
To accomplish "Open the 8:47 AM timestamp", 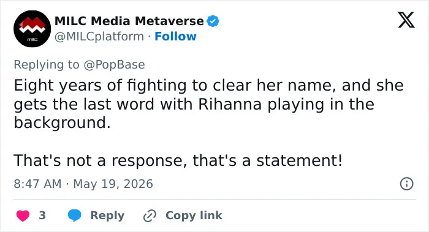I will pyautogui.click(x=37, y=184).
